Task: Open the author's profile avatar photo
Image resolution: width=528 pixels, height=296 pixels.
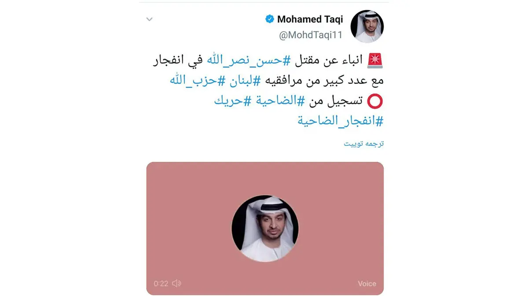Action: tap(367, 26)
